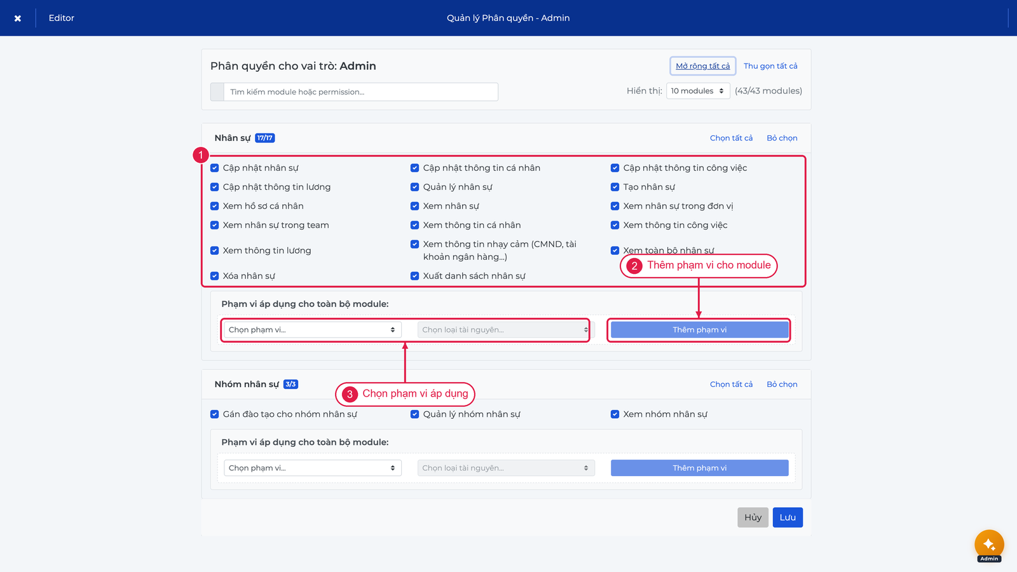Click Chọn tất cả for Nhân sự module

click(731, 138)
